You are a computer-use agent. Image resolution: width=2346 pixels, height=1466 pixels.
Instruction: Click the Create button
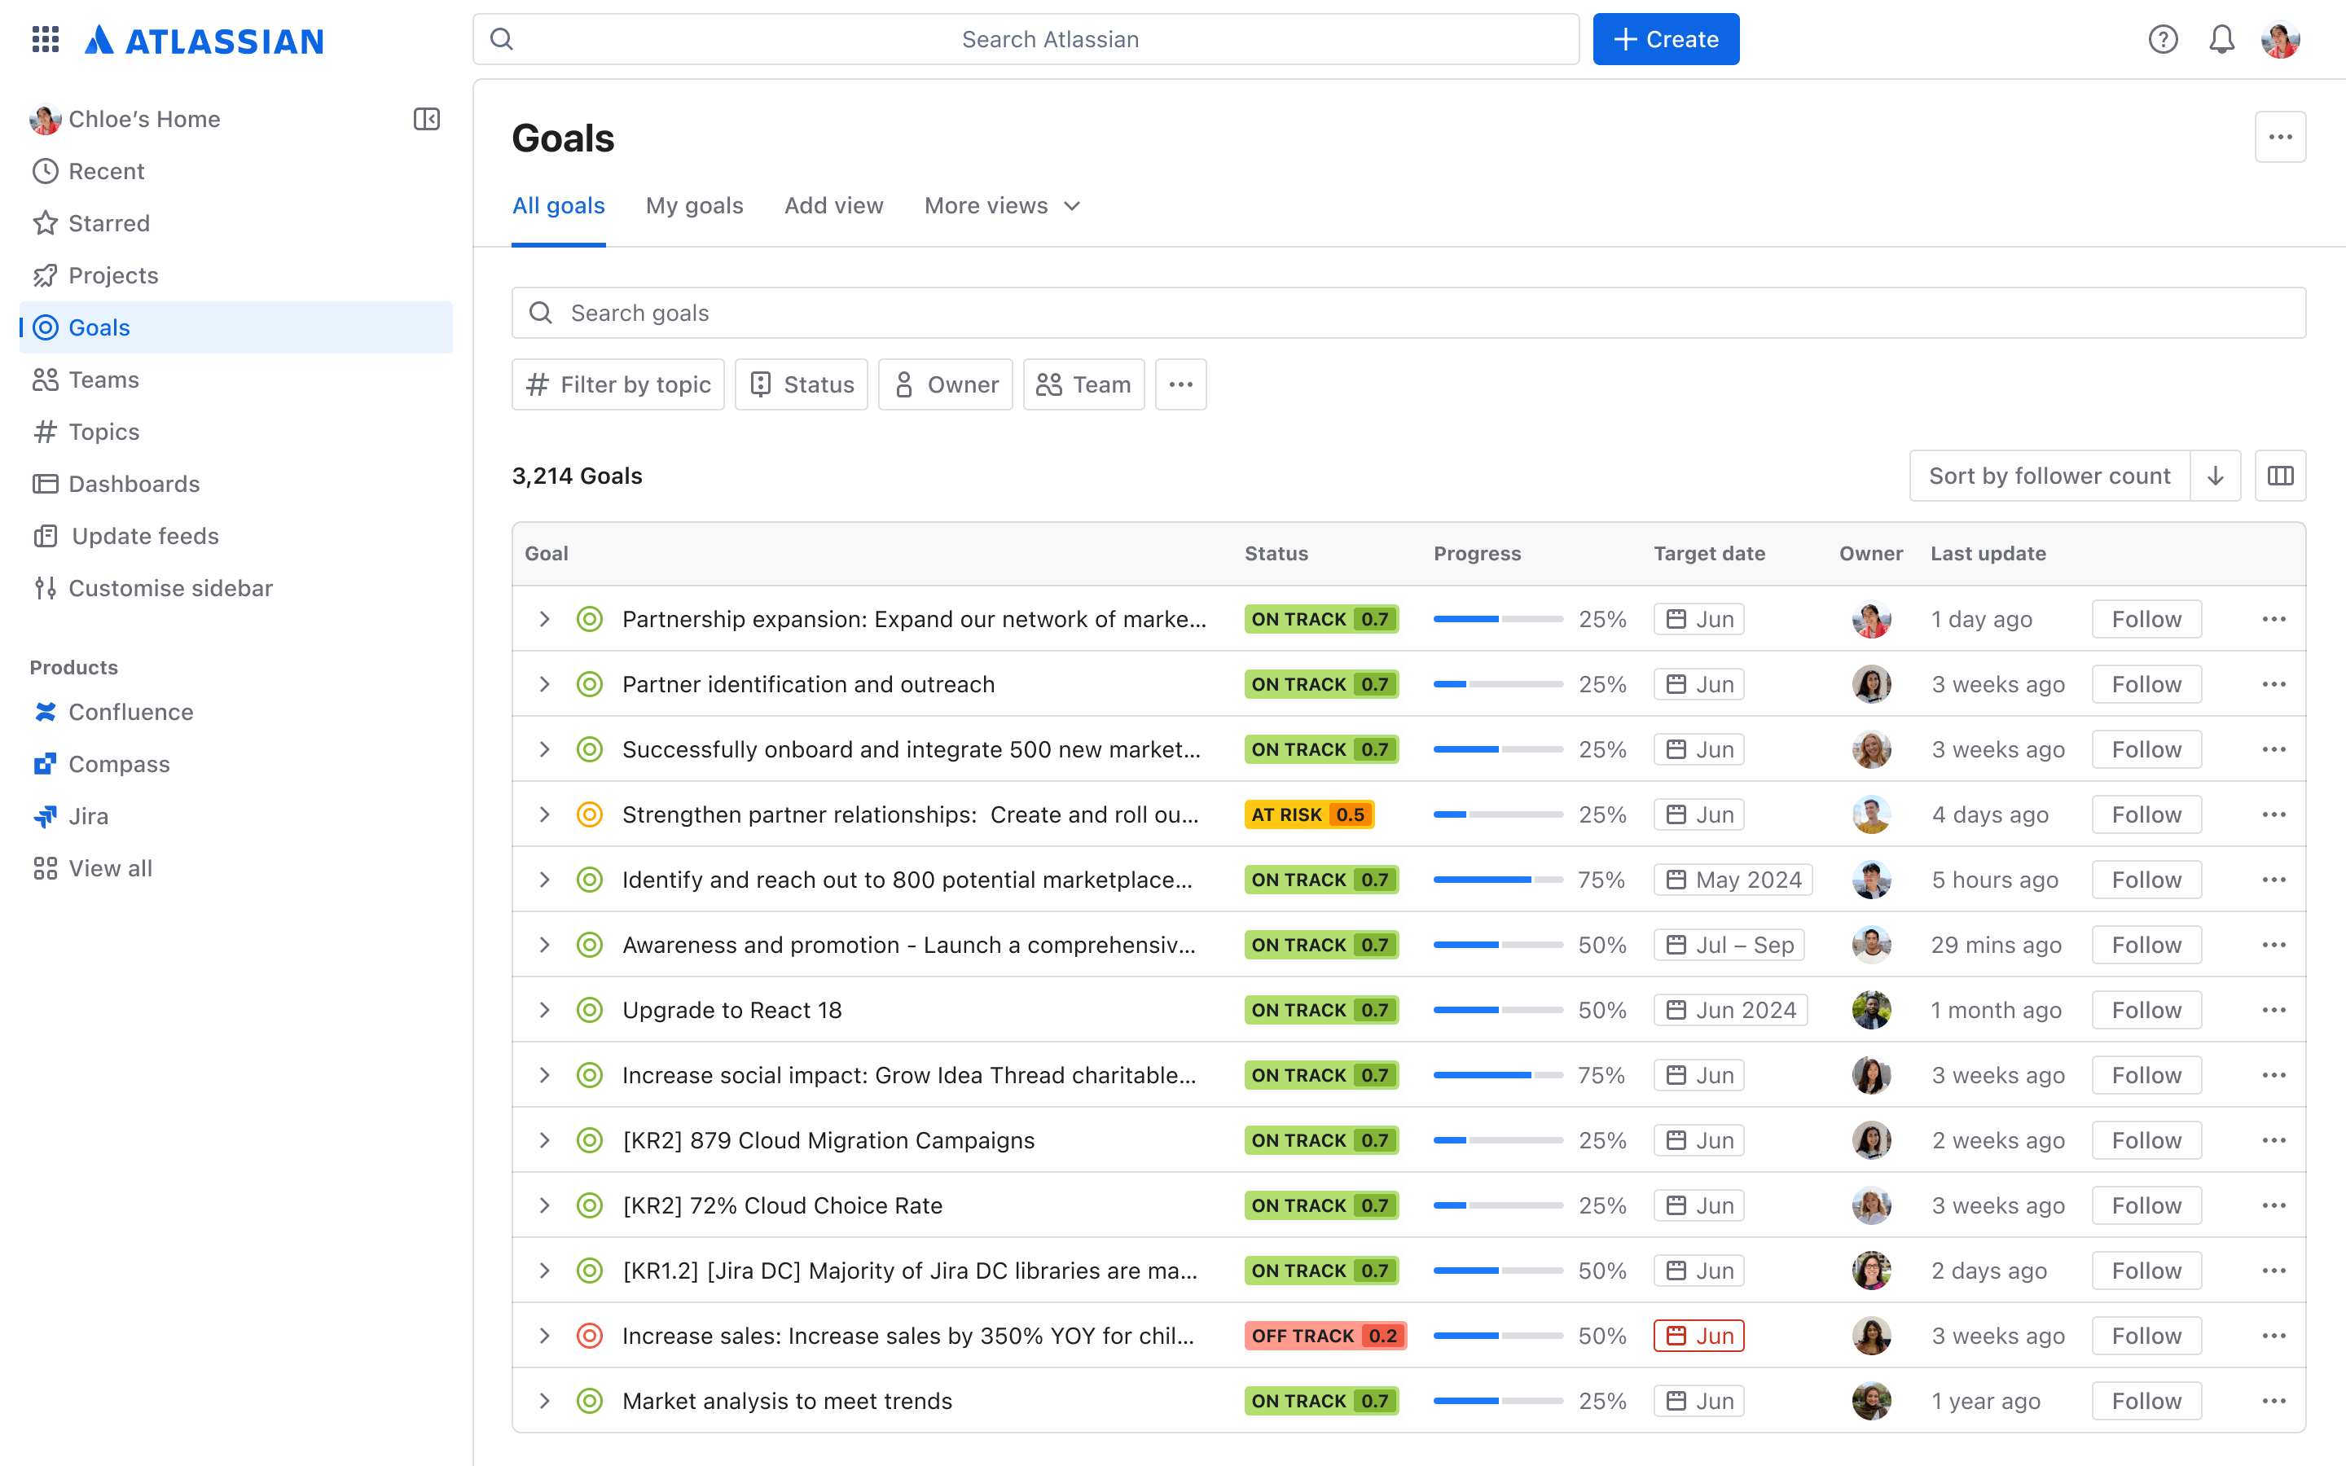tap(1666, 39)
